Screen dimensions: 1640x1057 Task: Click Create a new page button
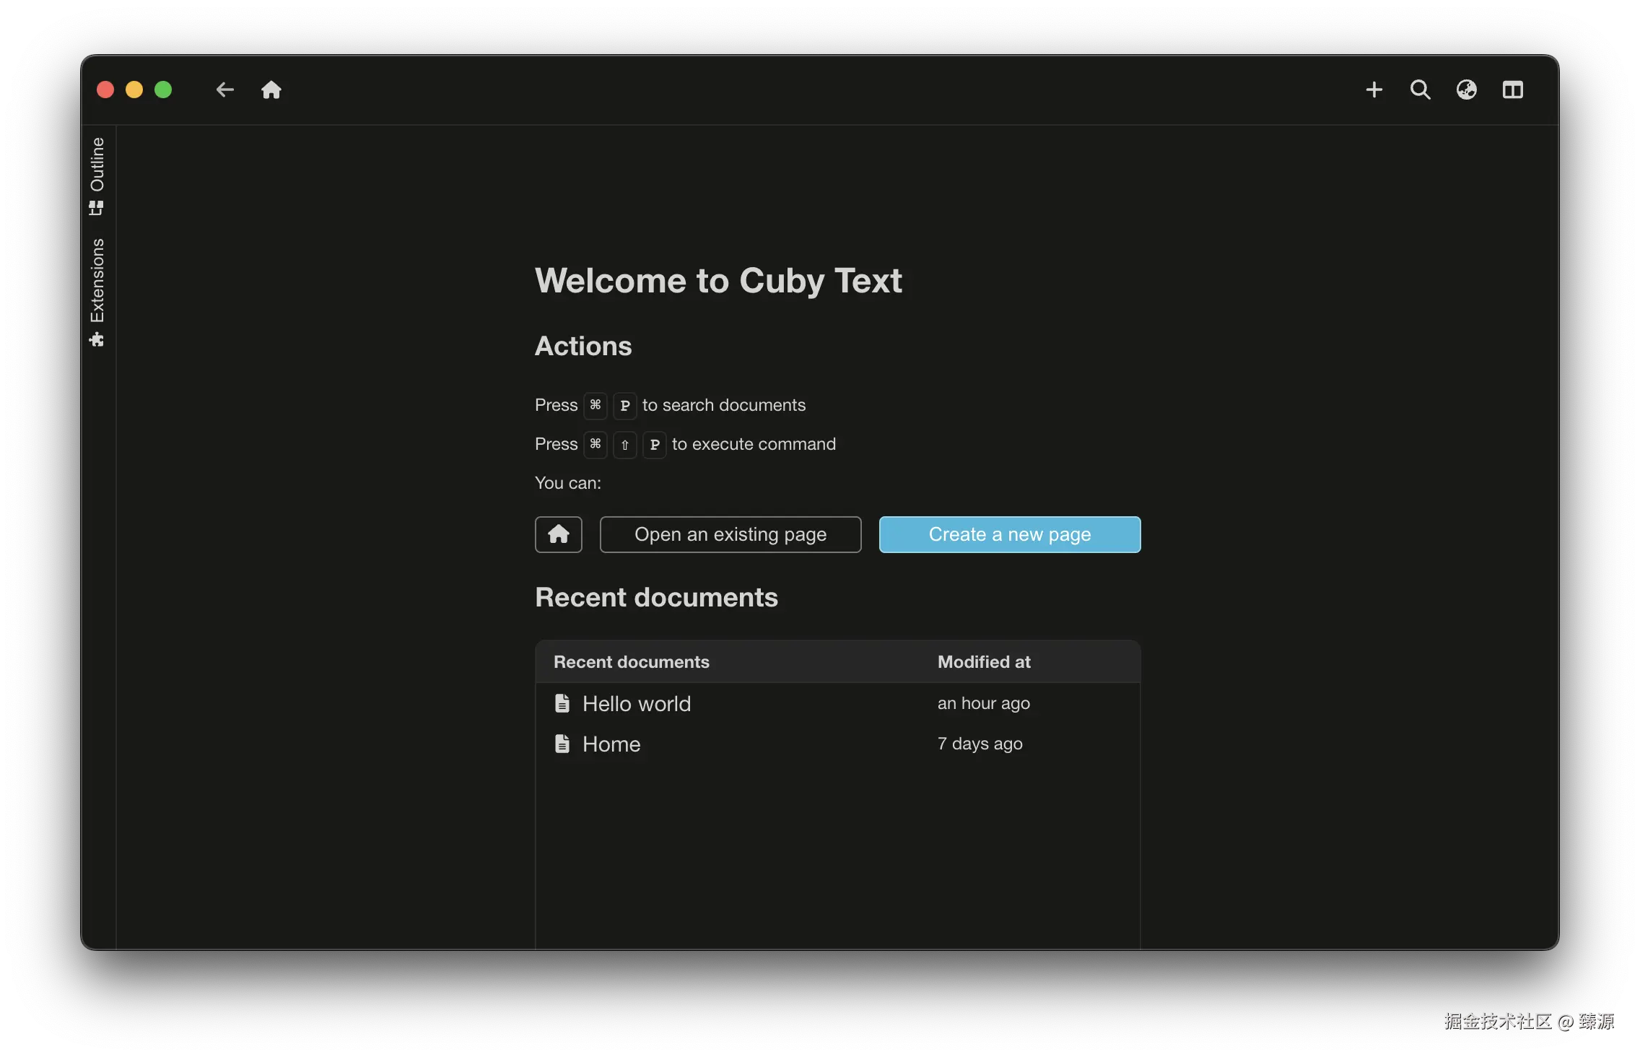[1010, 534]
